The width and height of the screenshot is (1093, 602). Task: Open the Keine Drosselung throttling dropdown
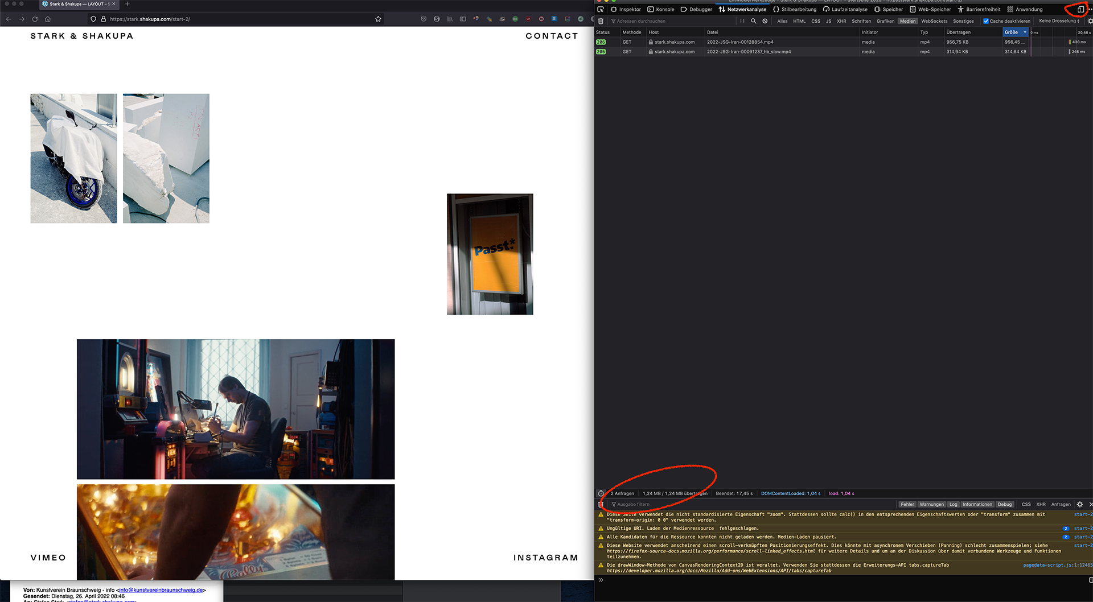(1059, 21)
